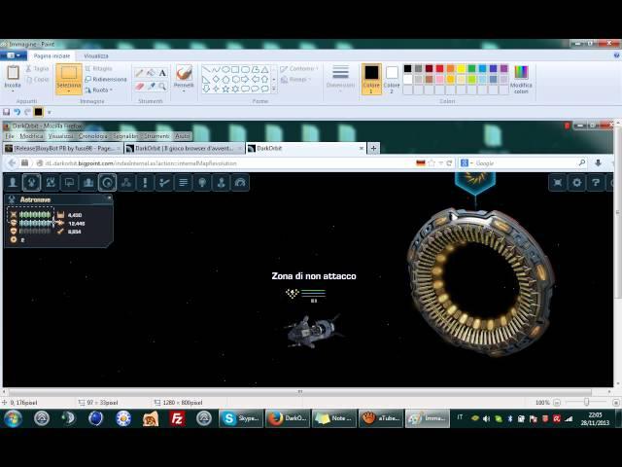
Task: Click the text lines log icon in game toolbar
Action: coord(183,182)
